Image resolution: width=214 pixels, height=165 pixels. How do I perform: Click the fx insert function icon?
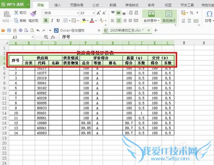(53, 37)
